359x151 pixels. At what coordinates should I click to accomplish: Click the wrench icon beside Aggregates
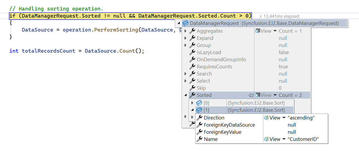tap(192, 31)
